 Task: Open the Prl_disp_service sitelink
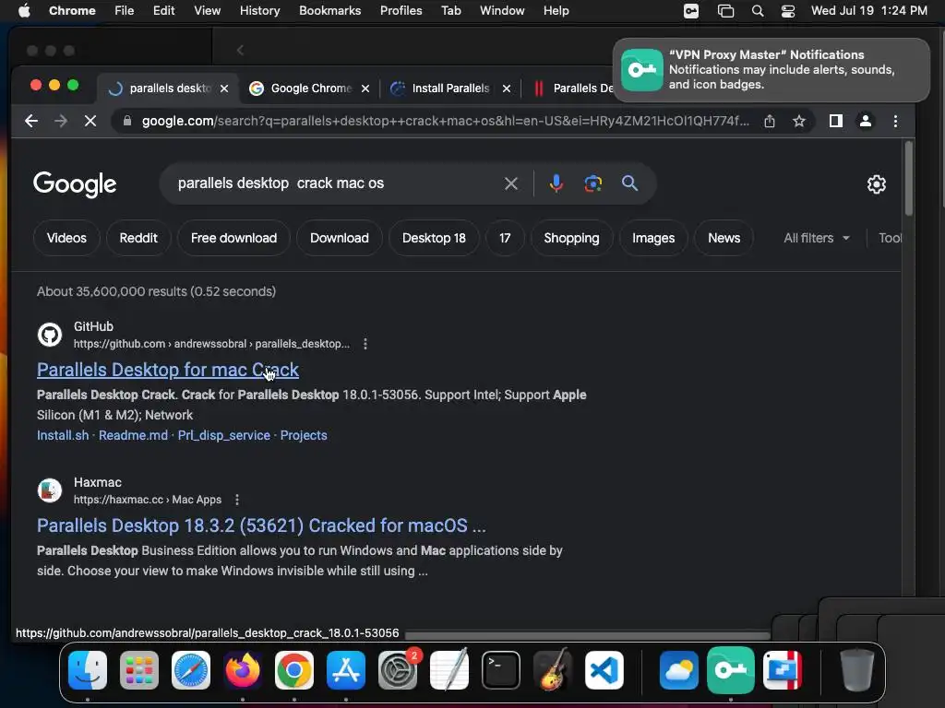(223, 435)
